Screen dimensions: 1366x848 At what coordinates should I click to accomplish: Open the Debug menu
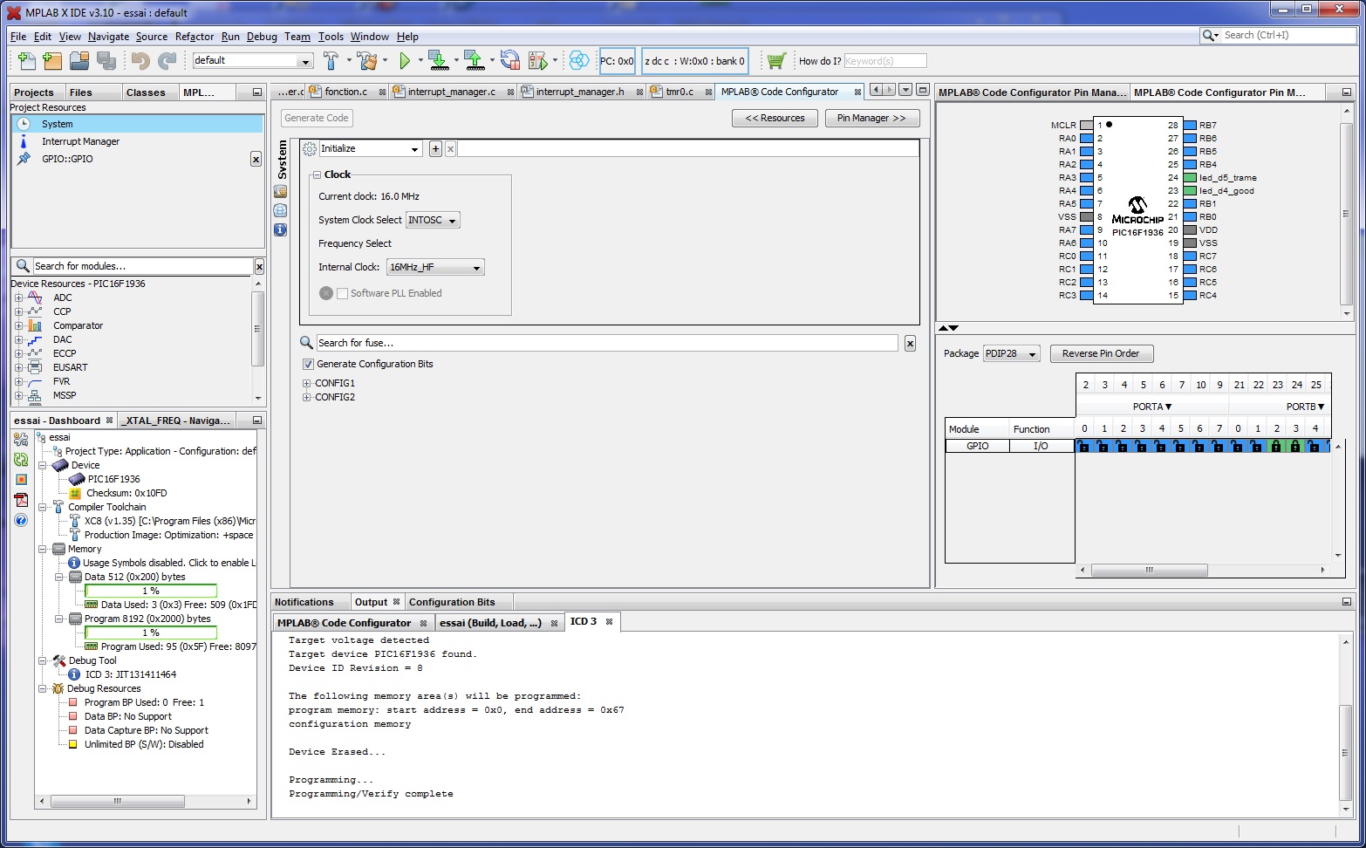(262, 37)
